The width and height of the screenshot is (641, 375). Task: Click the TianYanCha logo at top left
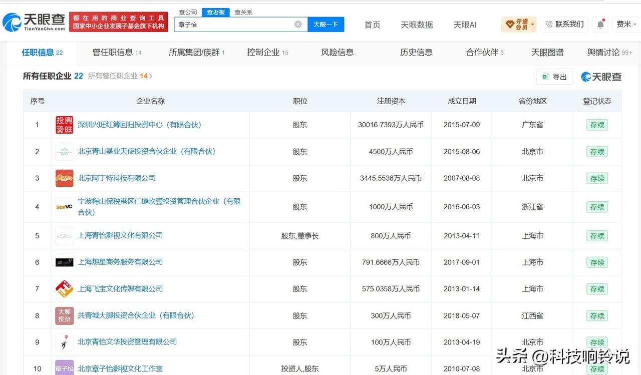[x=34, y=22]
